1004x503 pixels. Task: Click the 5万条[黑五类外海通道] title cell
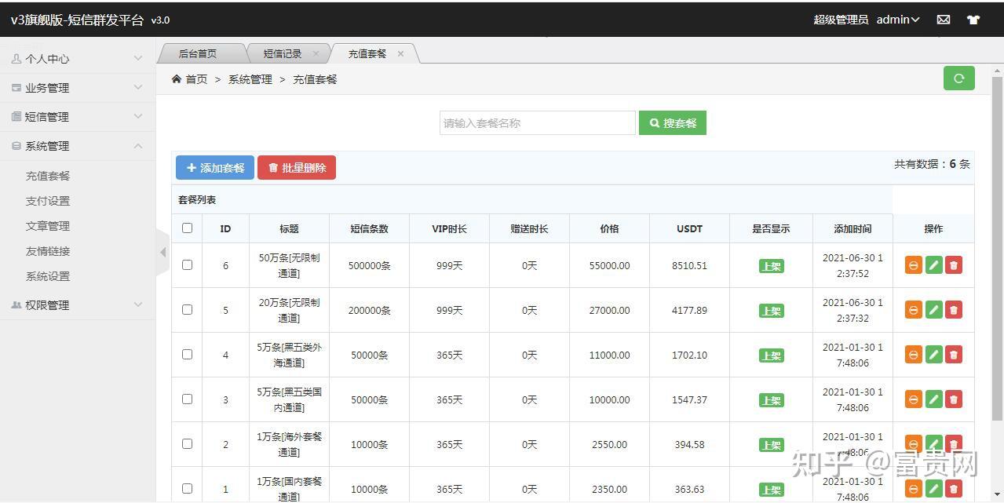(289, 355)
